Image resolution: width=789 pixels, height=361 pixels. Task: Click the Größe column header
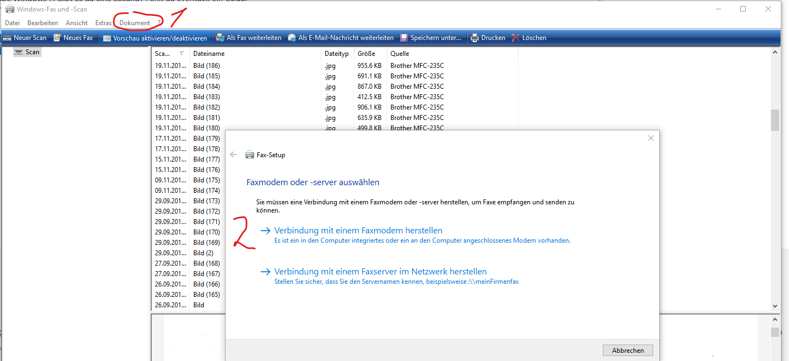370,54
